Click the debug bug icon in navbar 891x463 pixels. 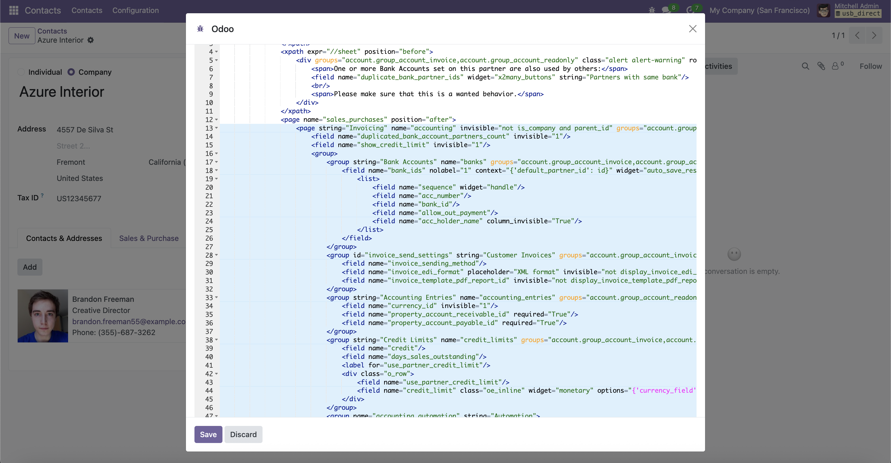(x=652, y=10)
